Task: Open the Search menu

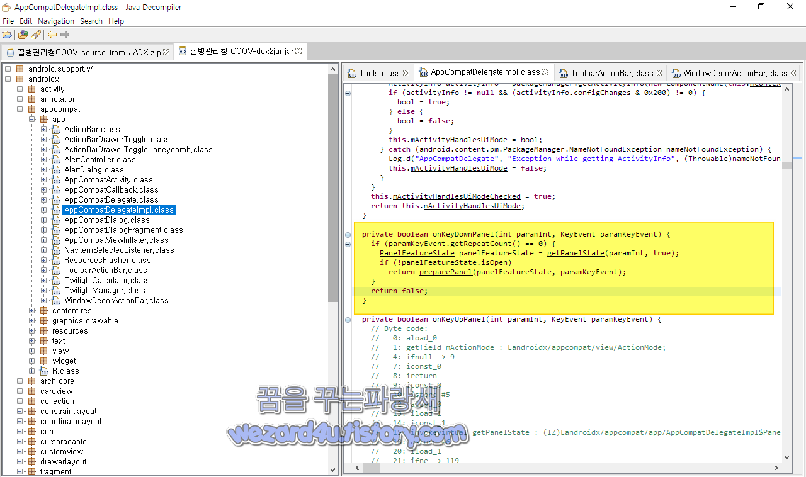Action: coord(91,21)
